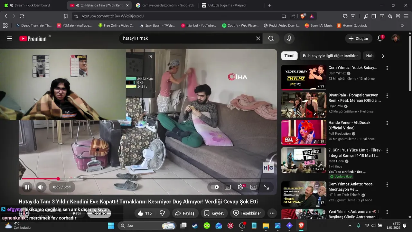Go back in browser history

click(6, 16)
